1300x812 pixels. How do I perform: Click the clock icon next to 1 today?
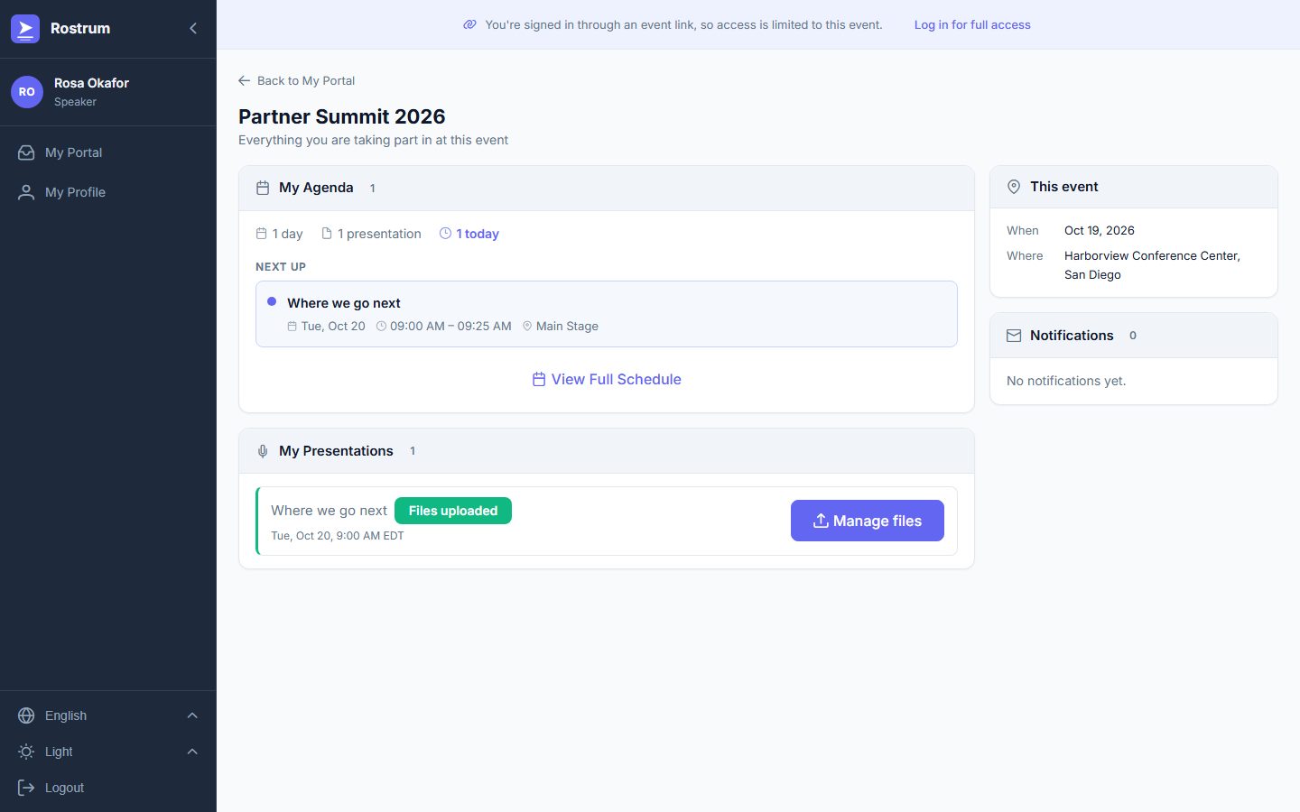coord(445,234)
